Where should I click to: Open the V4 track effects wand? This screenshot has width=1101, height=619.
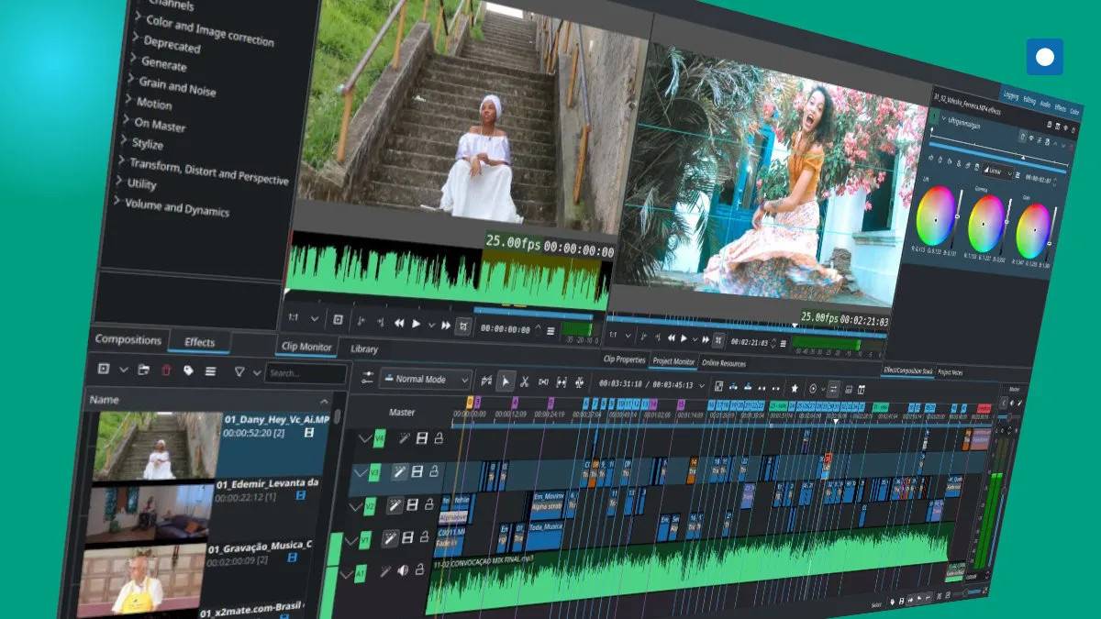coord(404,439)
